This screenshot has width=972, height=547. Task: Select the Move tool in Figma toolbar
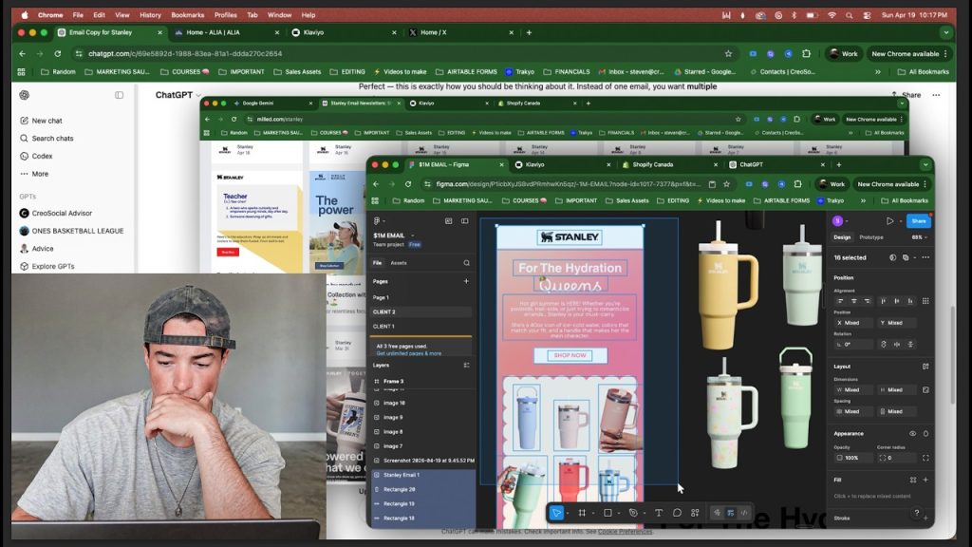pos(556,513)
